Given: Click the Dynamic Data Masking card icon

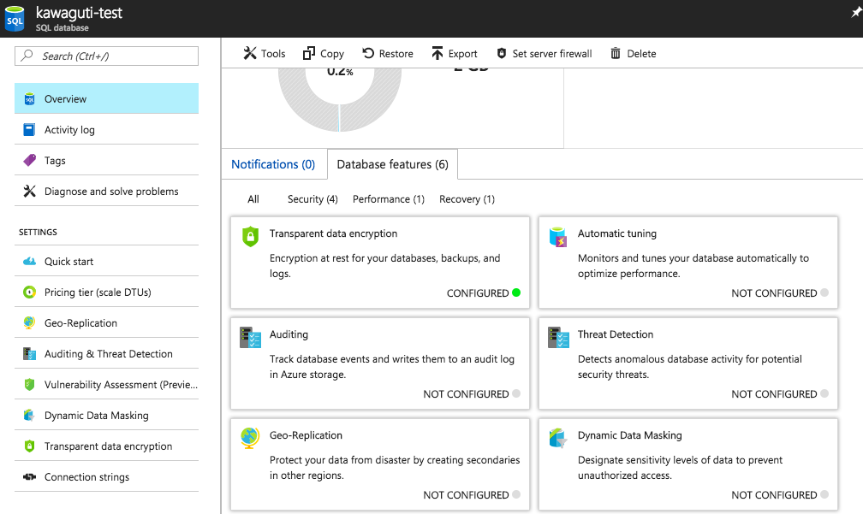Looking at the screenshot, I should (x=558, y=438).
